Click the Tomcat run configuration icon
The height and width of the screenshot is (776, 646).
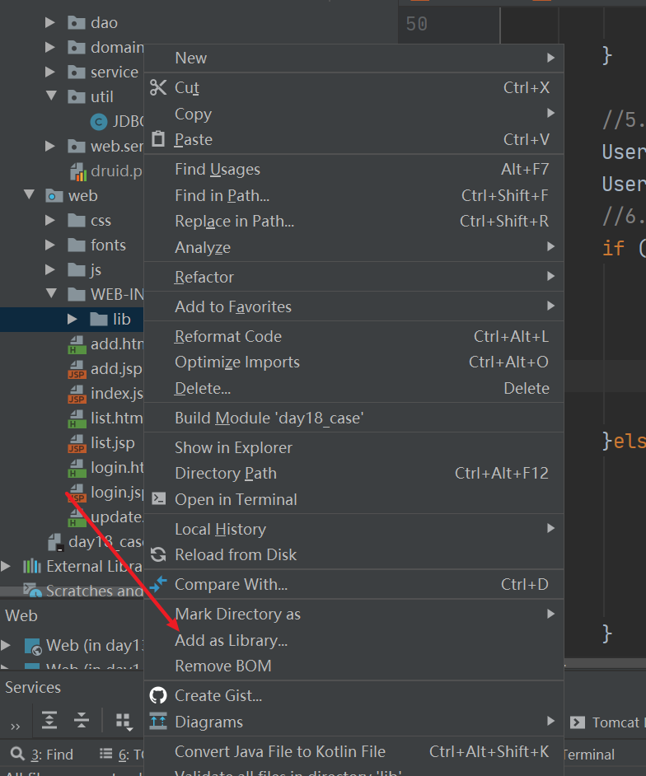coord(577,722)
